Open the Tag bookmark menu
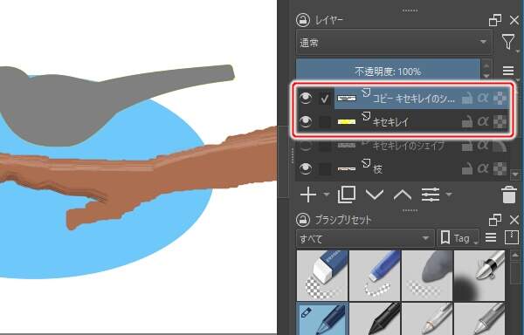 tap(458, 238)
